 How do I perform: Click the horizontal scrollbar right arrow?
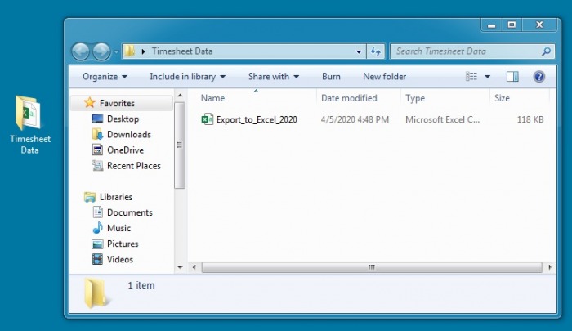click(550, 267)
